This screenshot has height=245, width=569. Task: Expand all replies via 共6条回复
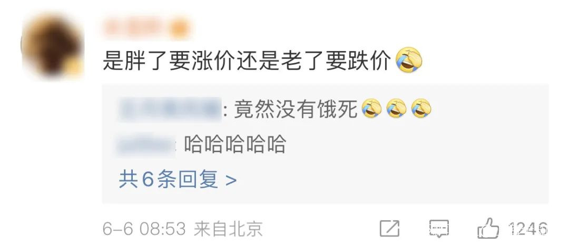click(x=178, y=179)
